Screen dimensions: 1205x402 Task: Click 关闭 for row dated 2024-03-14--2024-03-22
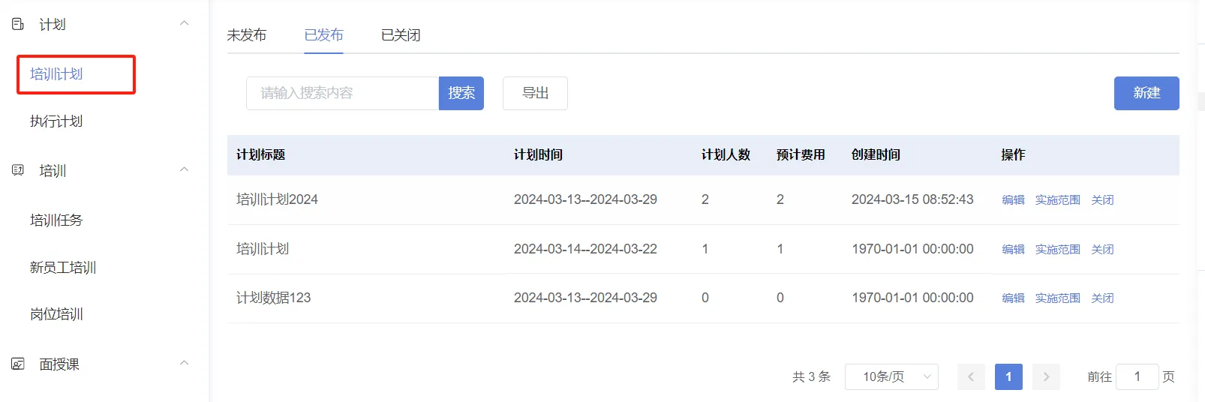[1102, 249]
